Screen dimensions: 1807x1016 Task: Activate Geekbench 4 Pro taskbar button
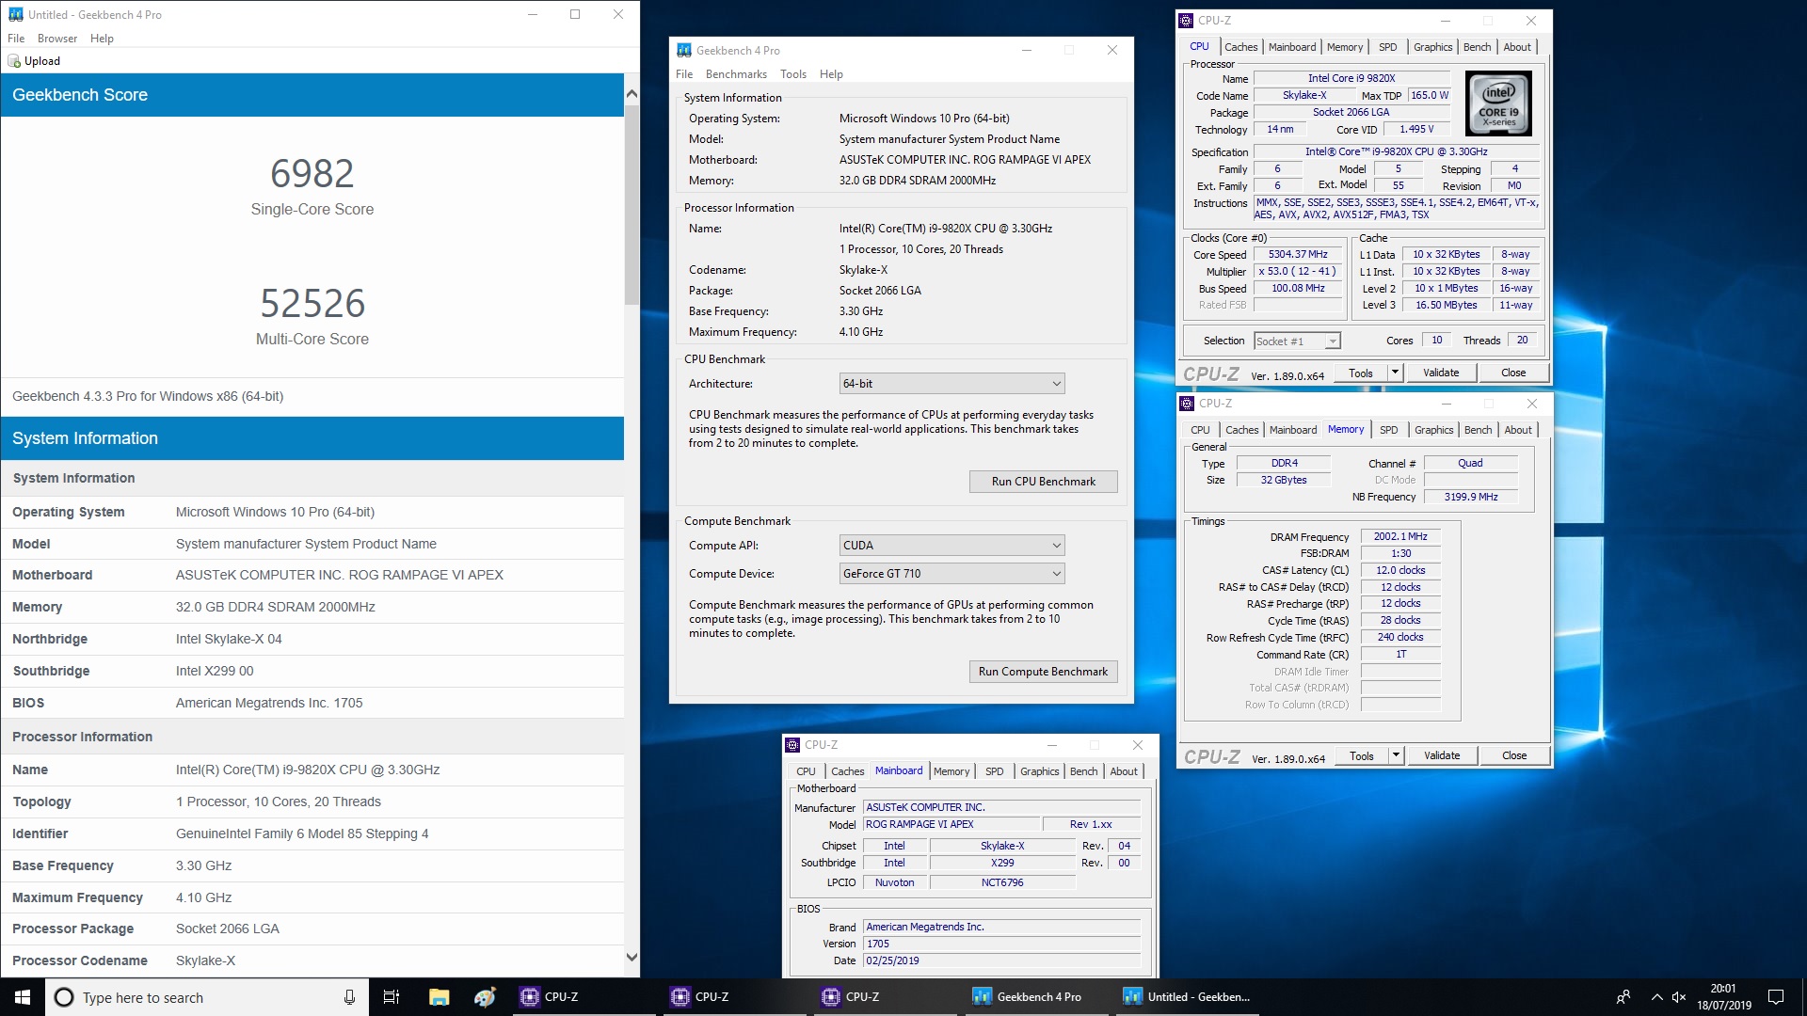tap(1035, 997)
